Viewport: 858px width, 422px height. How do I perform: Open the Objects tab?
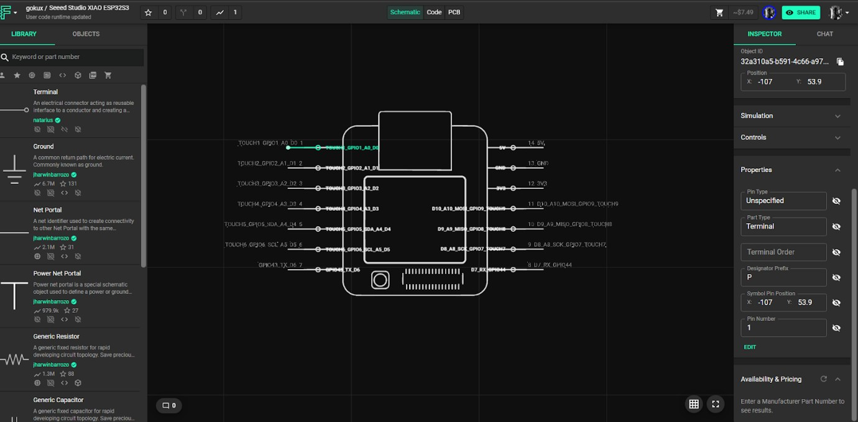86,34
